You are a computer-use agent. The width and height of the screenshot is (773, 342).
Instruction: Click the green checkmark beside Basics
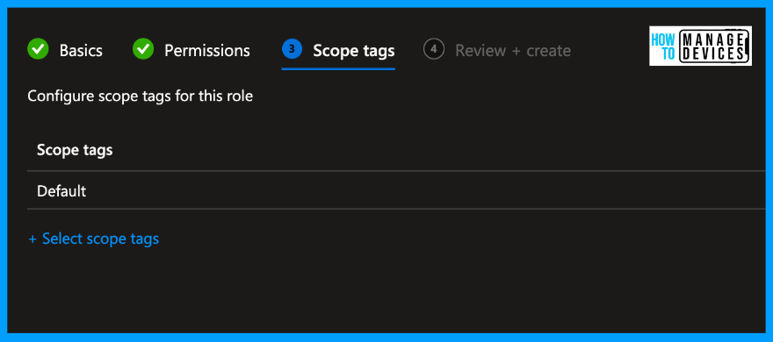[38, 49]
